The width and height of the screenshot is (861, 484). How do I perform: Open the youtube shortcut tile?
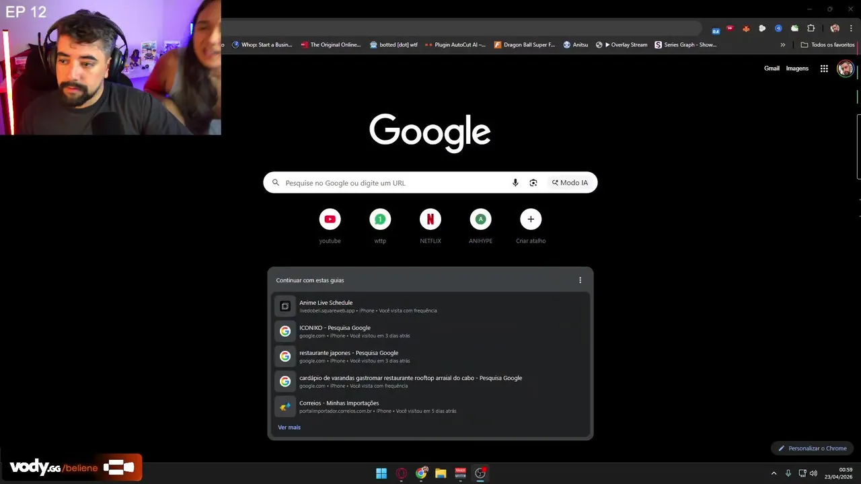tap(330, 227)
